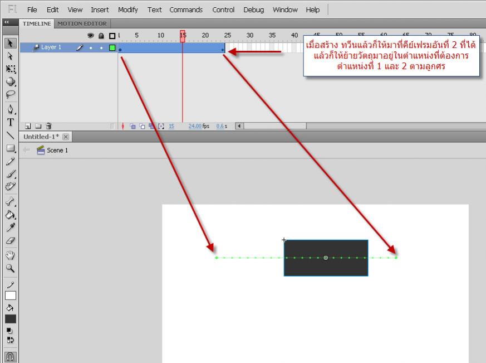Select the Pen tool
The height and width of the screenshot is (363, 486).
click(10, 109)
